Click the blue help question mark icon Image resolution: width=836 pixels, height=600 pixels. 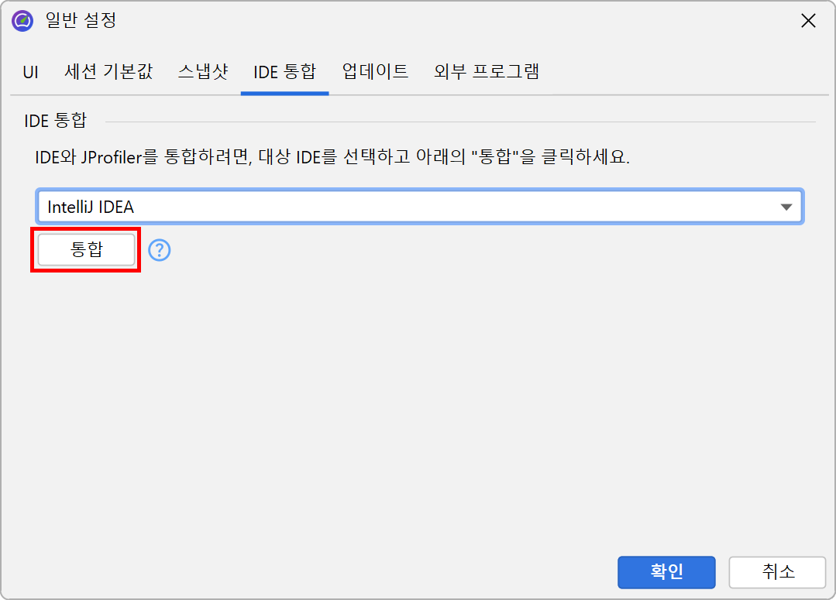159,250
